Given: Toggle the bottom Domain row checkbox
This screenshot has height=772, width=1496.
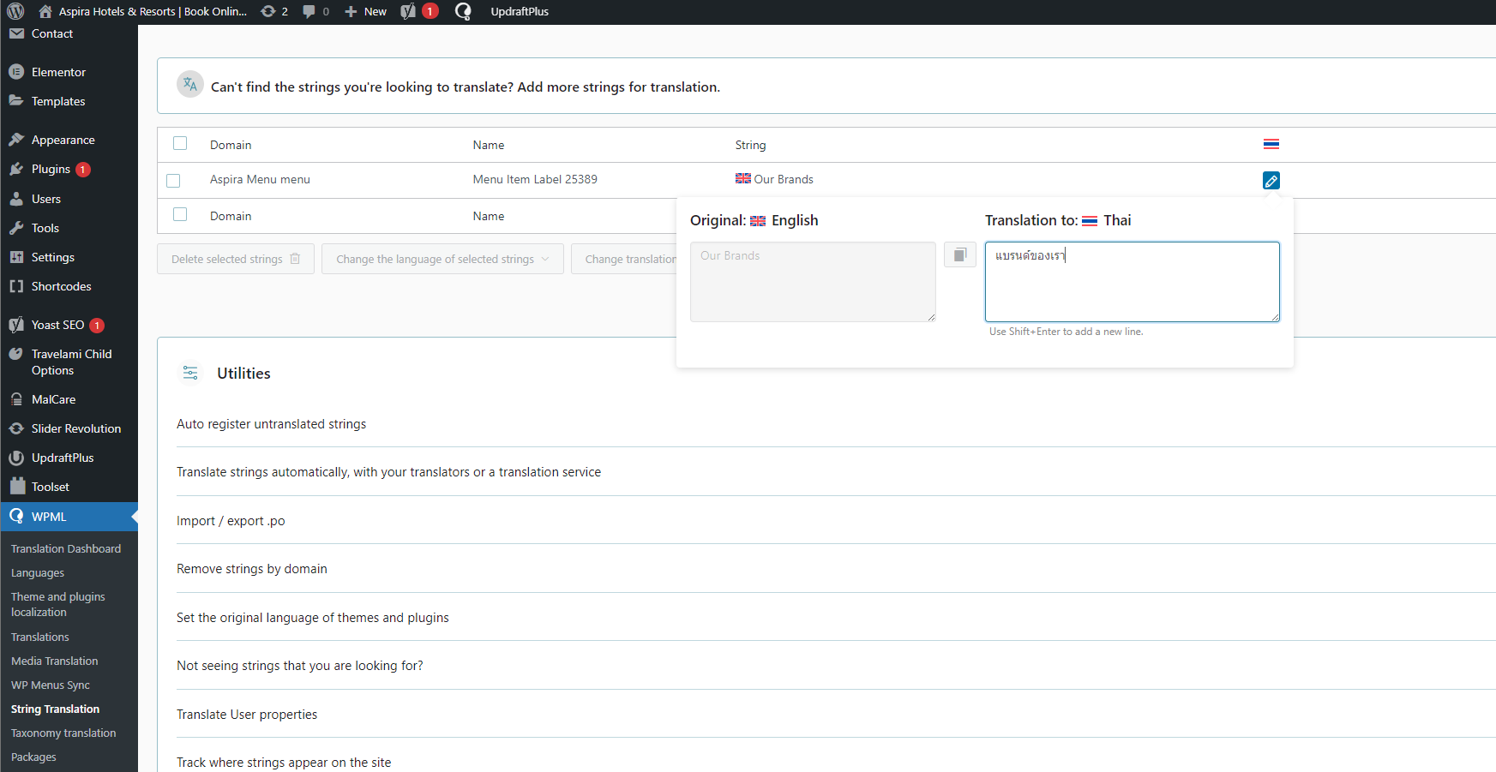Looking at the screenshot, I should 180,214.
